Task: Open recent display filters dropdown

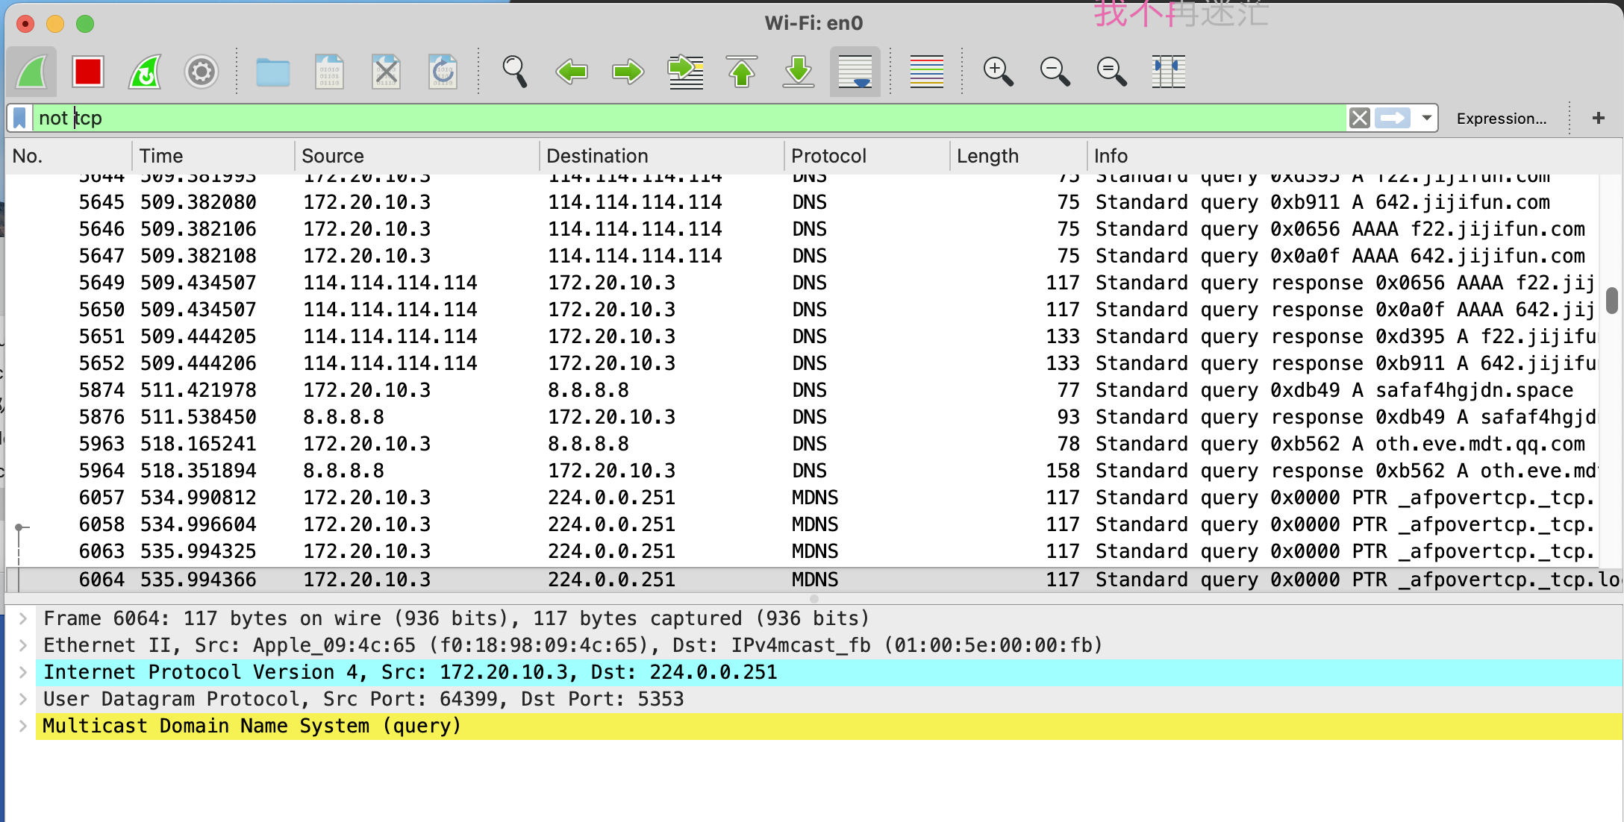Action: 1426,118
